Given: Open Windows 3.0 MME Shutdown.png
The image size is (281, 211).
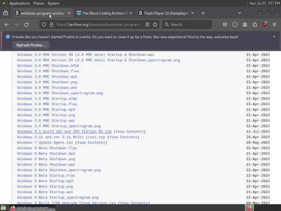Looking at the screenshot, I should pos(47,82).
